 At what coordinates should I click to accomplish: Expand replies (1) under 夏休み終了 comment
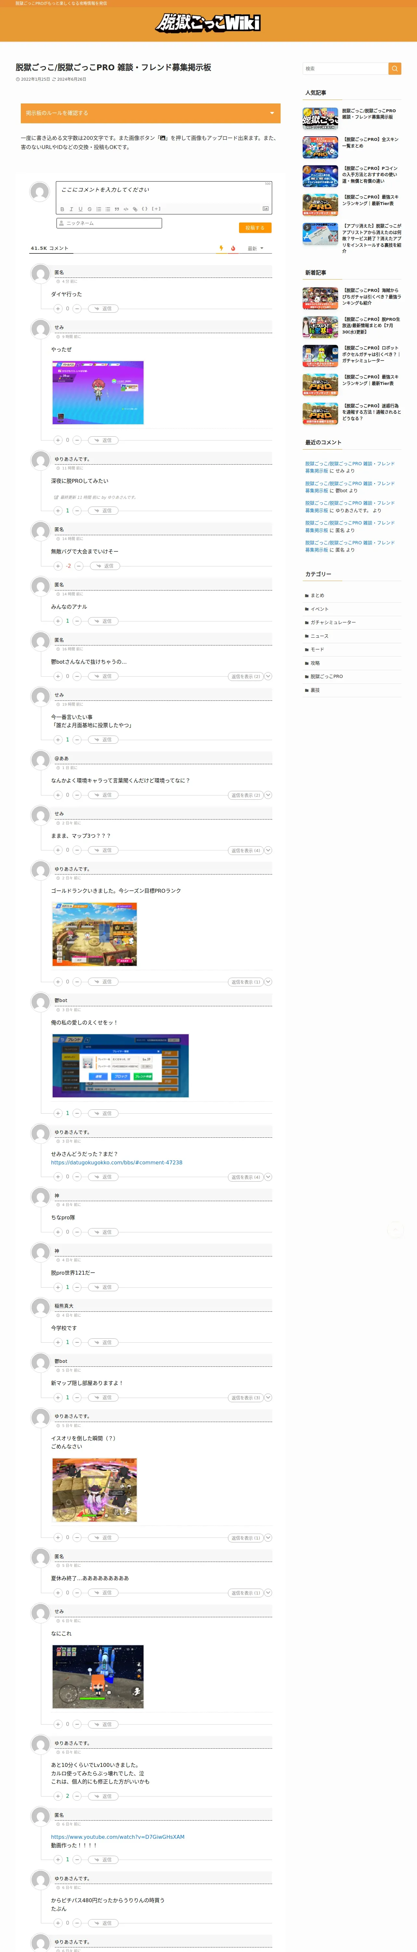250,1593
